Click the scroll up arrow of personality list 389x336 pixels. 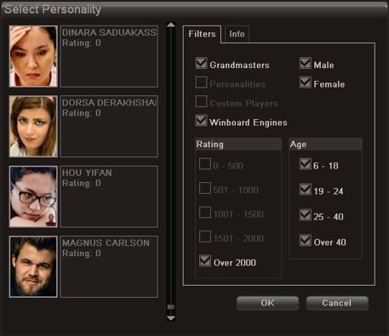[171, 25]
